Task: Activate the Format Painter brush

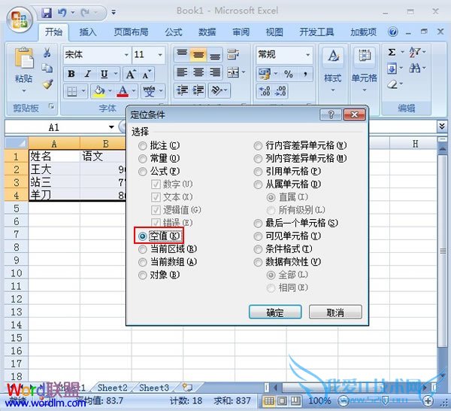Action: tap(47, 84)
